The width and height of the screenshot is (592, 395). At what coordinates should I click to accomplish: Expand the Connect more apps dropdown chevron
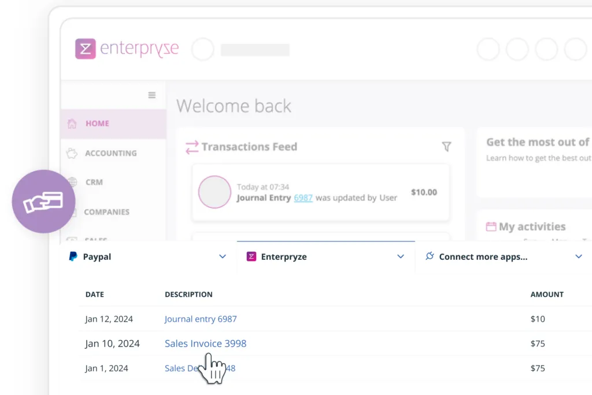click(x=578, y=256)
